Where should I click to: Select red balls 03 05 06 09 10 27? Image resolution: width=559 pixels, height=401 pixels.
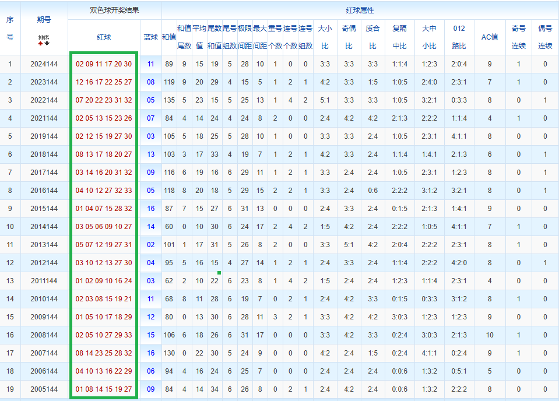(x=104, y=227)
